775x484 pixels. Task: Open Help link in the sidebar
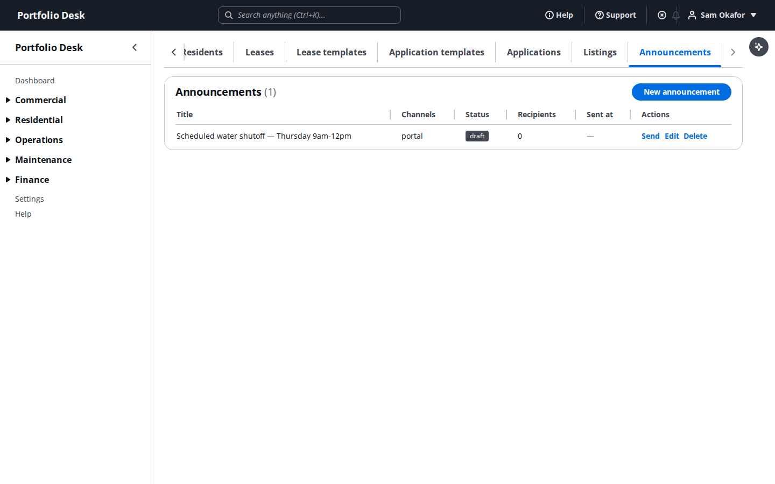click(x=23, y=214)
